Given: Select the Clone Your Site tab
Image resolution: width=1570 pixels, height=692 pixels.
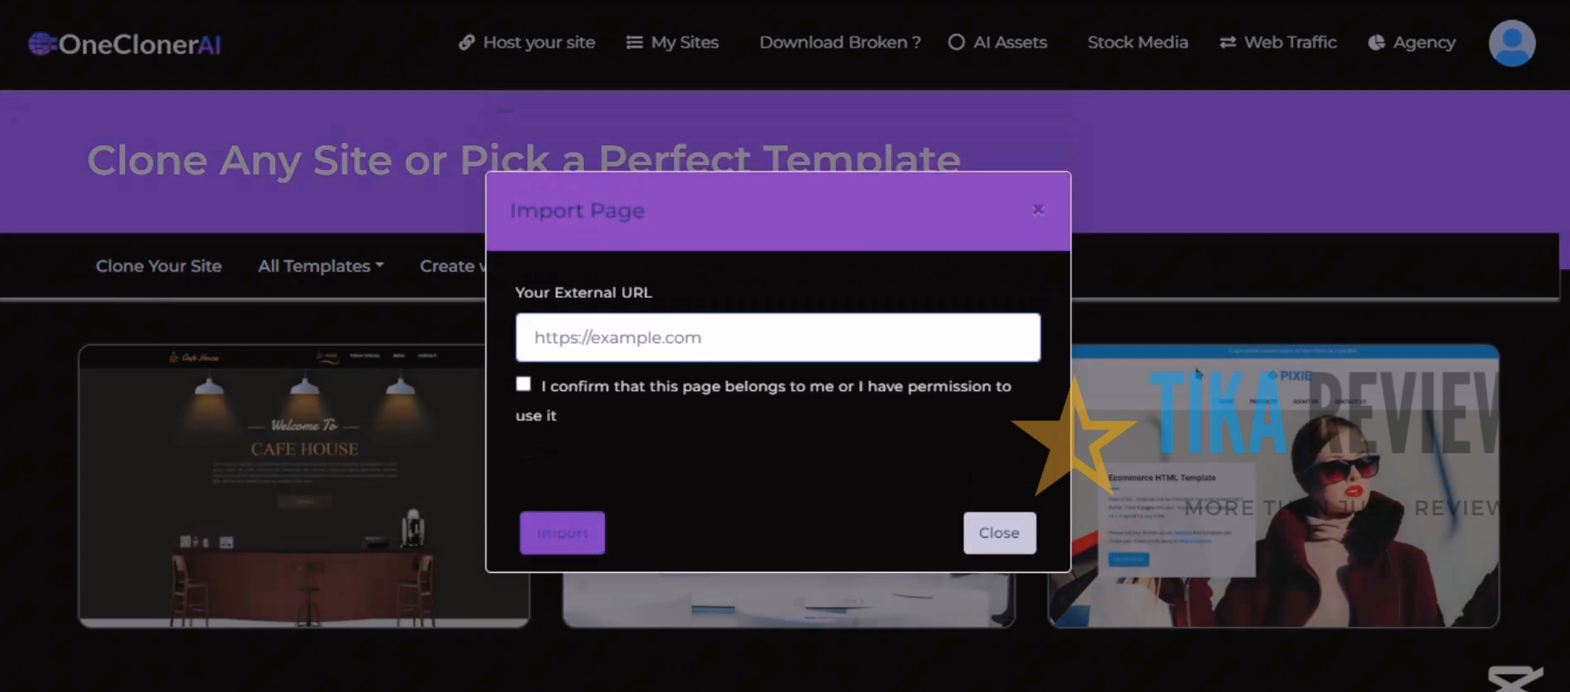Looking at the screenshot, I should 159,266.
